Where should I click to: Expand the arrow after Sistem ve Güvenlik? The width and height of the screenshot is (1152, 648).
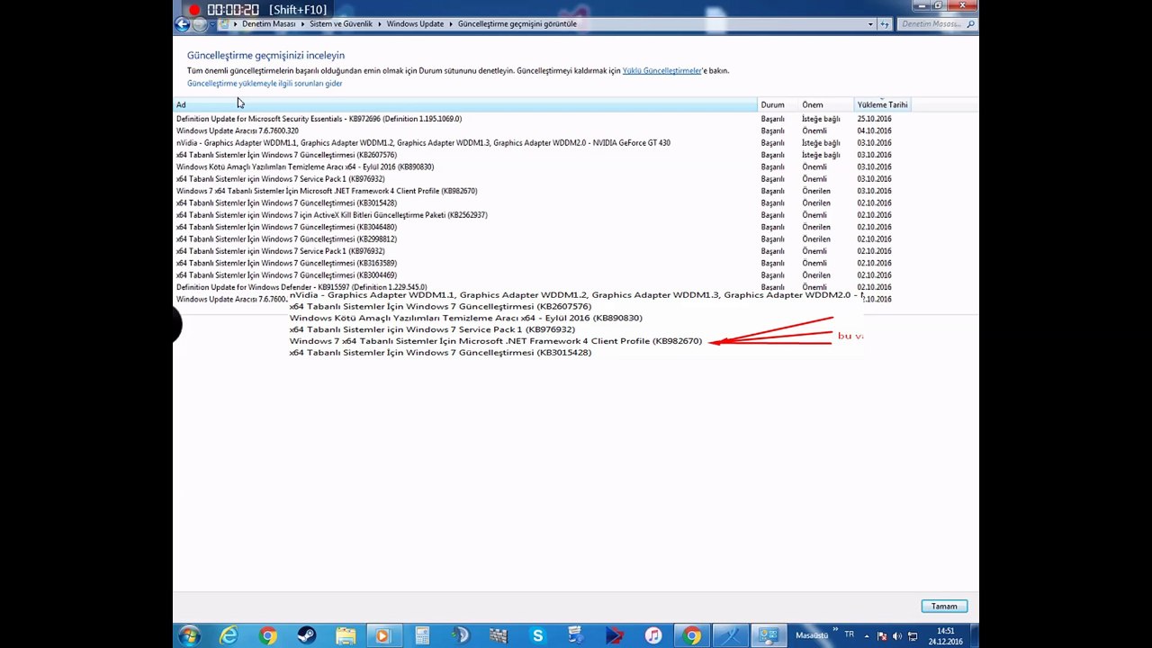[380, 24]
